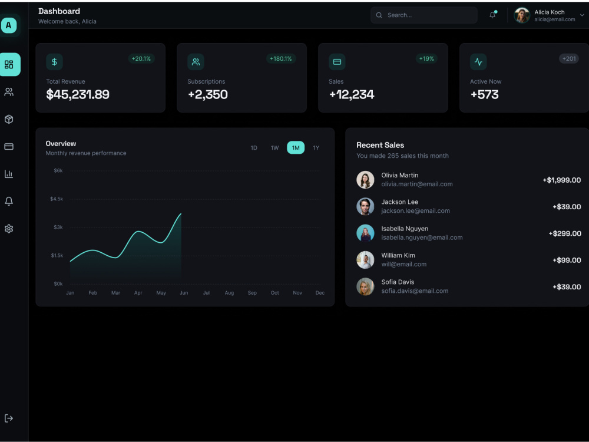The height and width of the screenshot is (442, 589).
Task: Click sofia.davis@email.com
Action: point(415,291)
